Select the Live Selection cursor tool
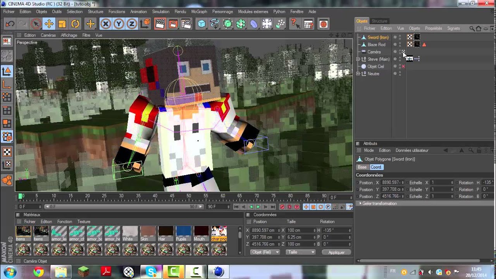Image resolution: width=496 pixels, height=279 pixels. coord(36,24)
